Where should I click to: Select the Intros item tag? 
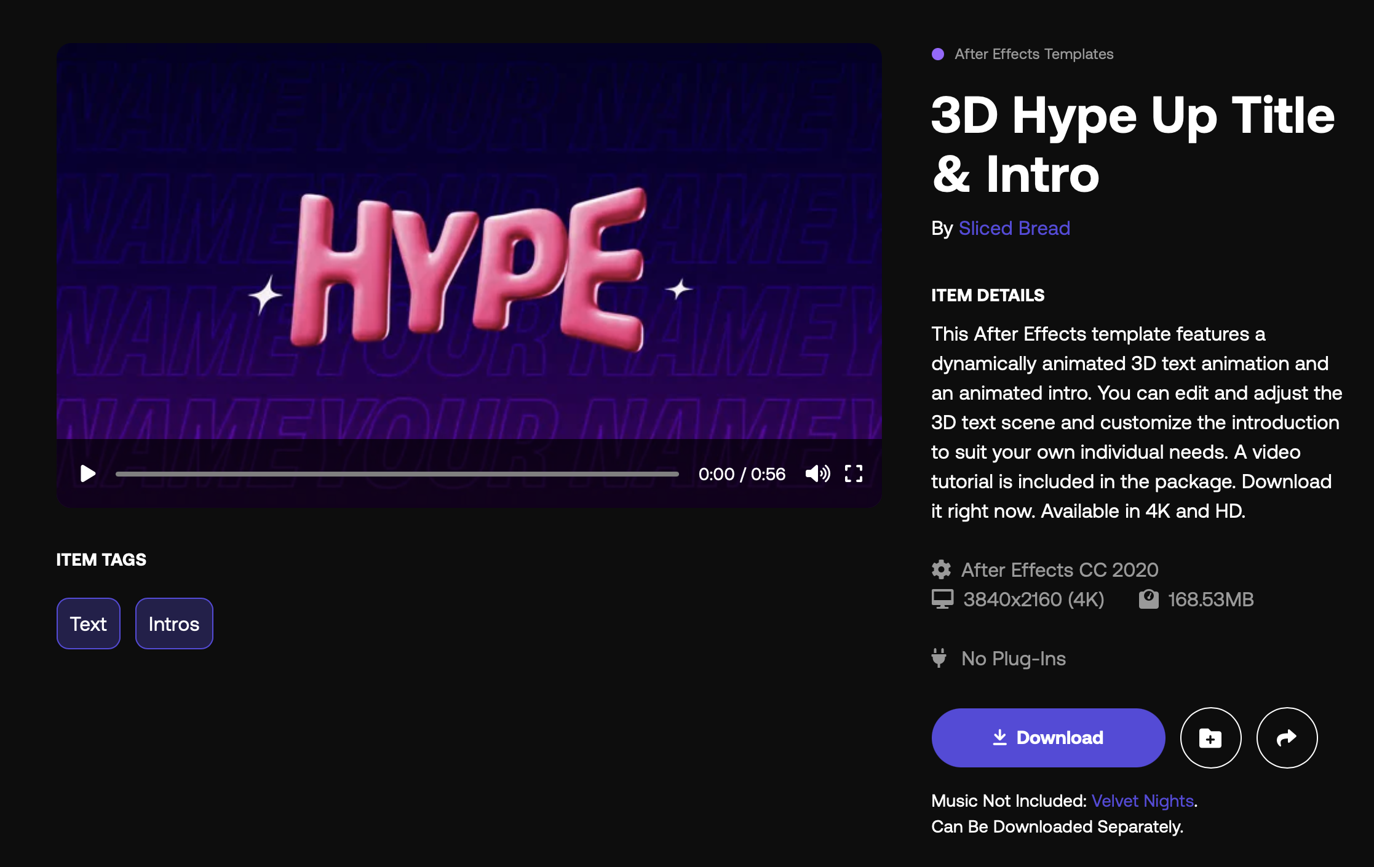(x=174, y=624)
